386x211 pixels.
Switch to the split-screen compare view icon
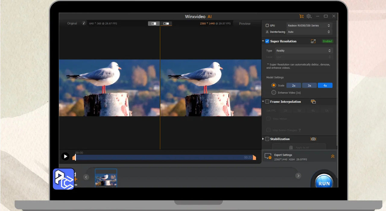click(154, 24)
